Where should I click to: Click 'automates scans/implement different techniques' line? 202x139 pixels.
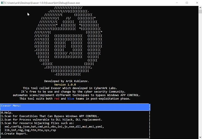click(x=76, y=95)
